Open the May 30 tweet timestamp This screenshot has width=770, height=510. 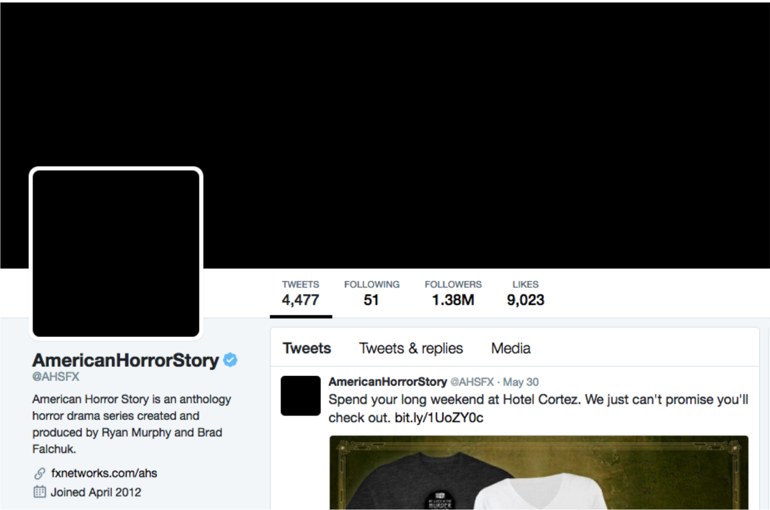521,382
